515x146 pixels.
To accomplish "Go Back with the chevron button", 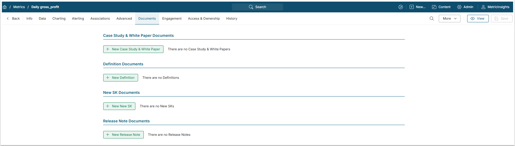I will click(x=13, y=19).
